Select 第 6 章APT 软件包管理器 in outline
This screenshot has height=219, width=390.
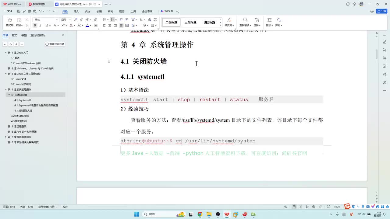coord(22,132)
